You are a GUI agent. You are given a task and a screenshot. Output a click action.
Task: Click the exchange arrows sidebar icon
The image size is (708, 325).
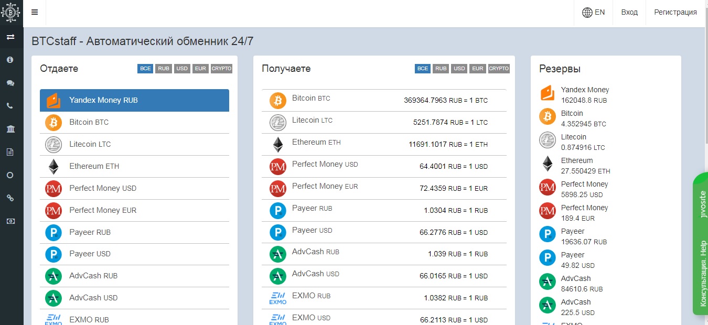[x=10, y=37]
